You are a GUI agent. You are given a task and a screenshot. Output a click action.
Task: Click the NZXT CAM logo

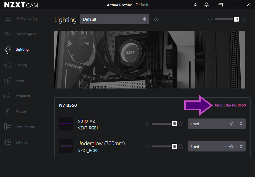pos(21,5)
